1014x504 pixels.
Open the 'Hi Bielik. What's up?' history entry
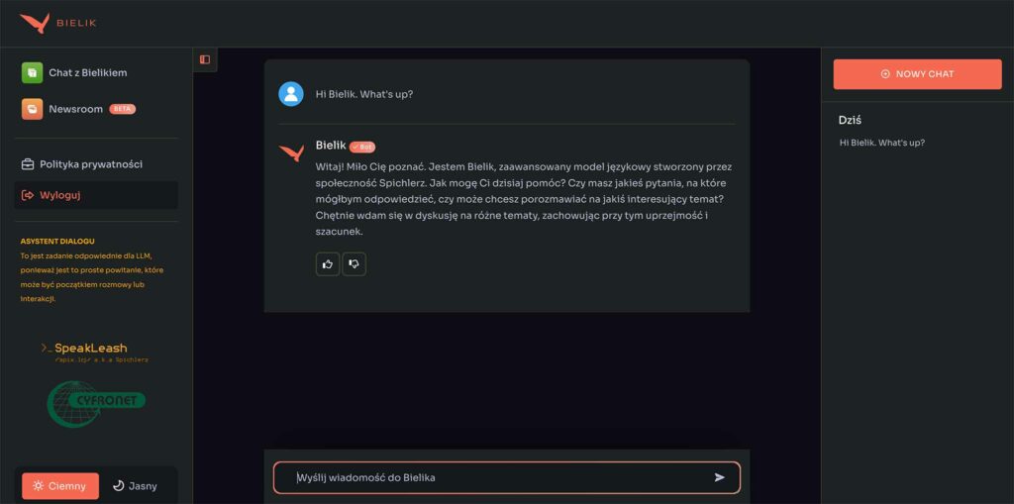(882, 143)
